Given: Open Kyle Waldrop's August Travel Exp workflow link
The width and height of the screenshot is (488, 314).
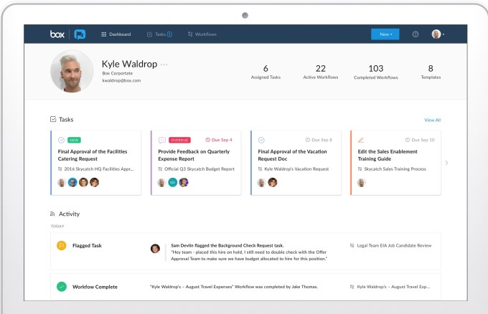Looking at the screenshot, I should click(393, 287).
